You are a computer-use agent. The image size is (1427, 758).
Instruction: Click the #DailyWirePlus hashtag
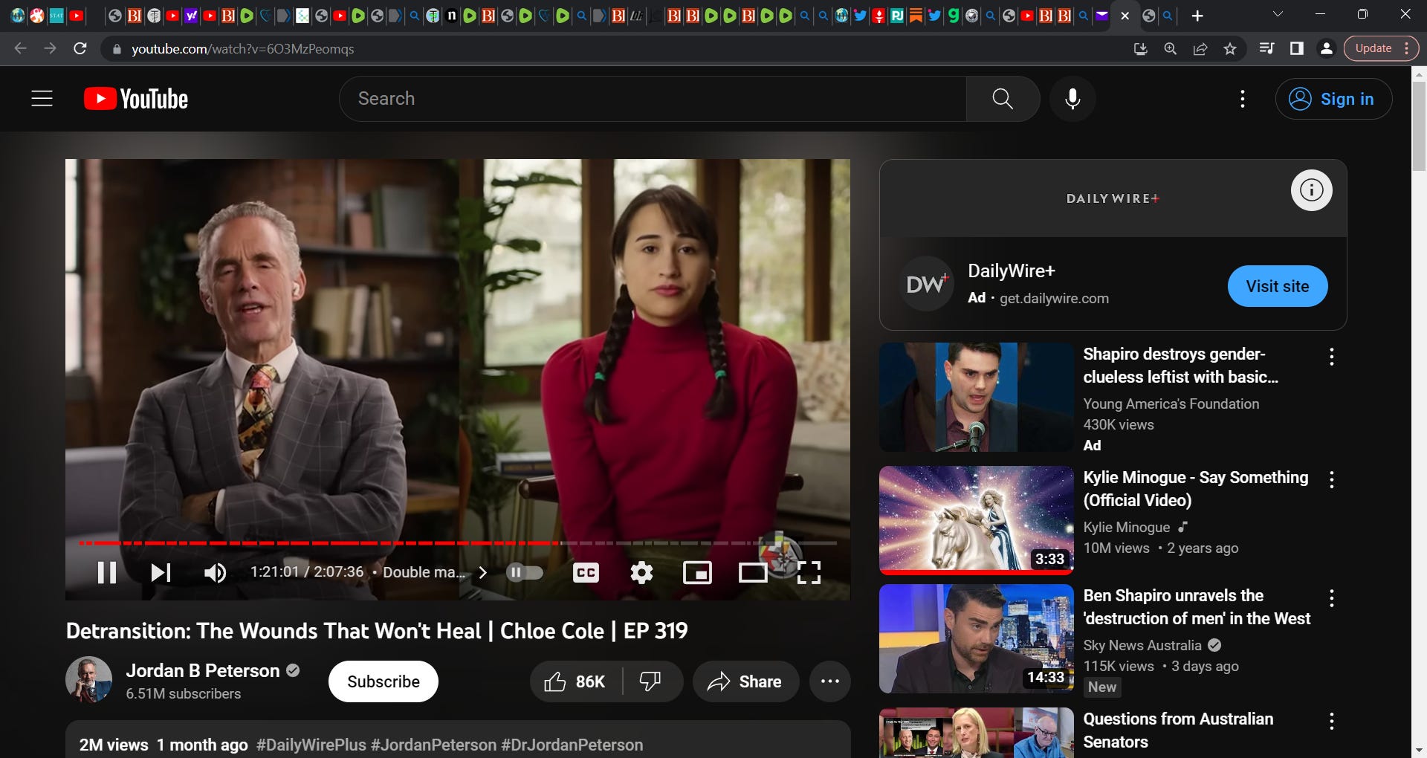pos(311,745)
